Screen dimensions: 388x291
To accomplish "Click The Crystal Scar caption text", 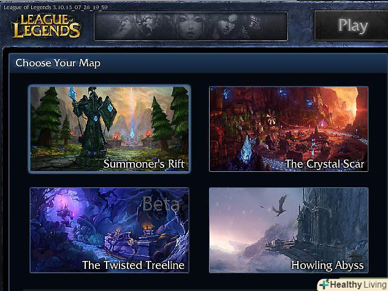I will [x=324, y=164].
